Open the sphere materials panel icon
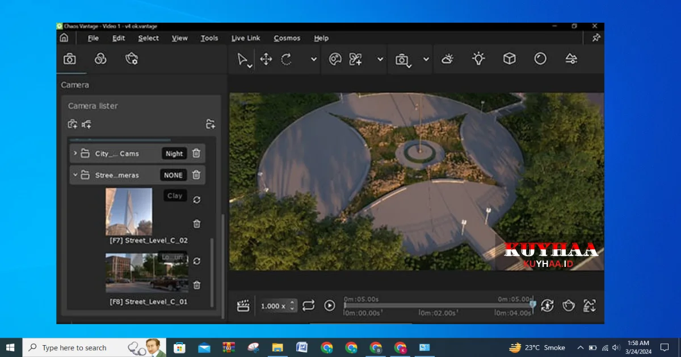Viewport: 681px width, 357px height. tap(540, 58)
